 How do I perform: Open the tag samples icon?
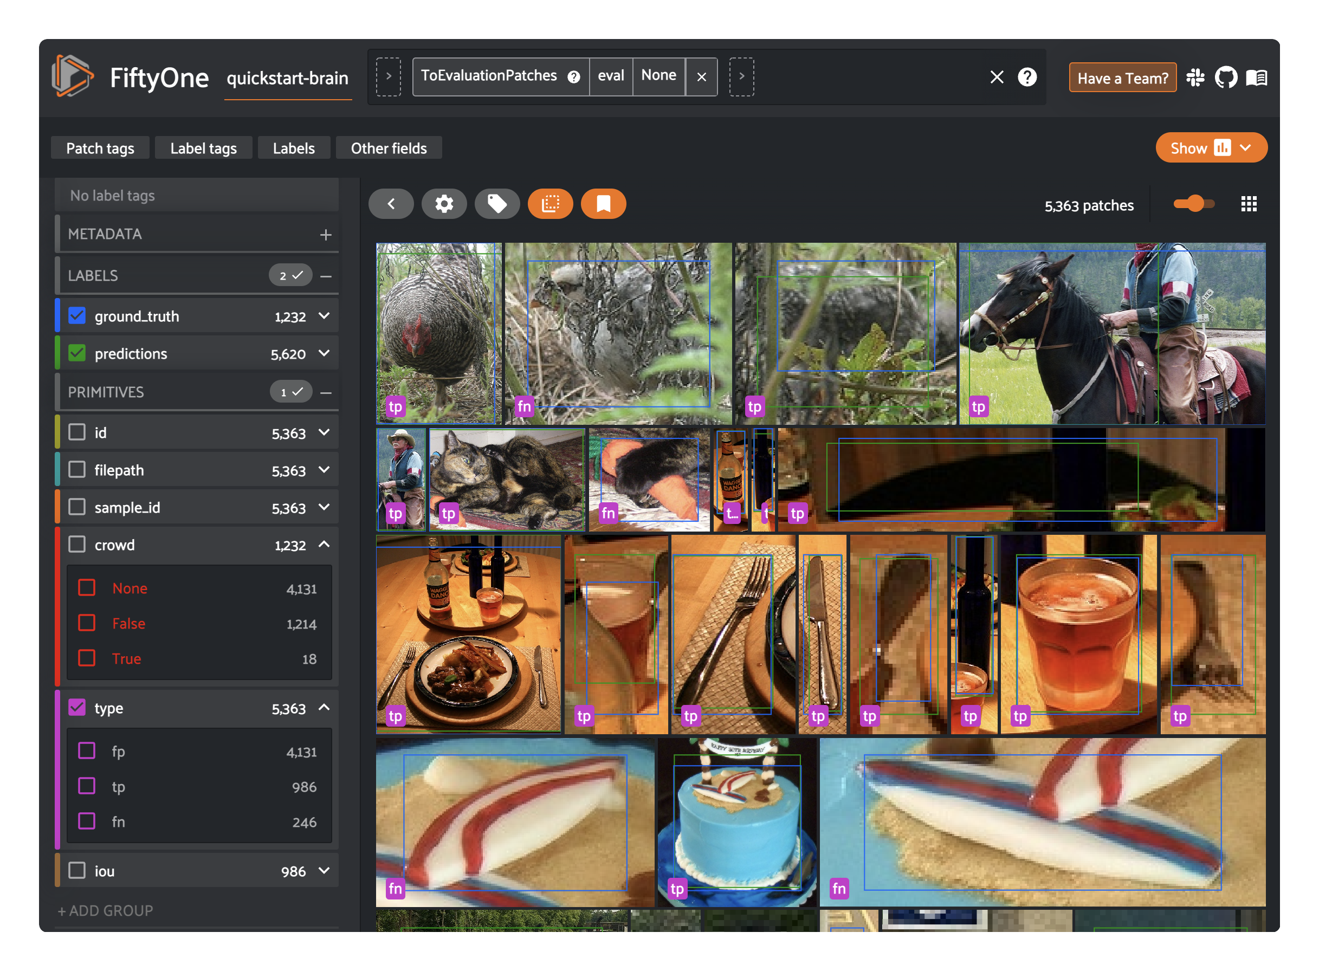(497, 204)
